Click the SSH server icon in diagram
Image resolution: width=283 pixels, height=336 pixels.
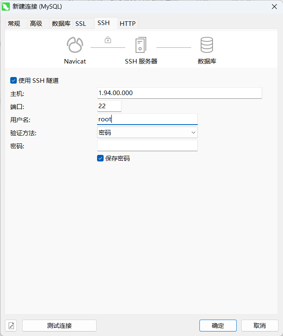point(140,45)
